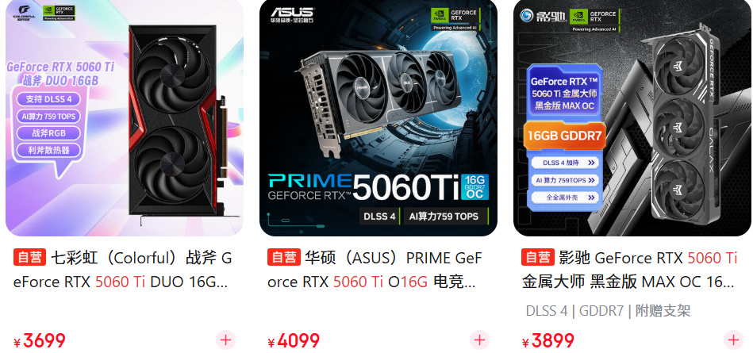
Task: Click the ¥3899 price
Action: point(547,341)
